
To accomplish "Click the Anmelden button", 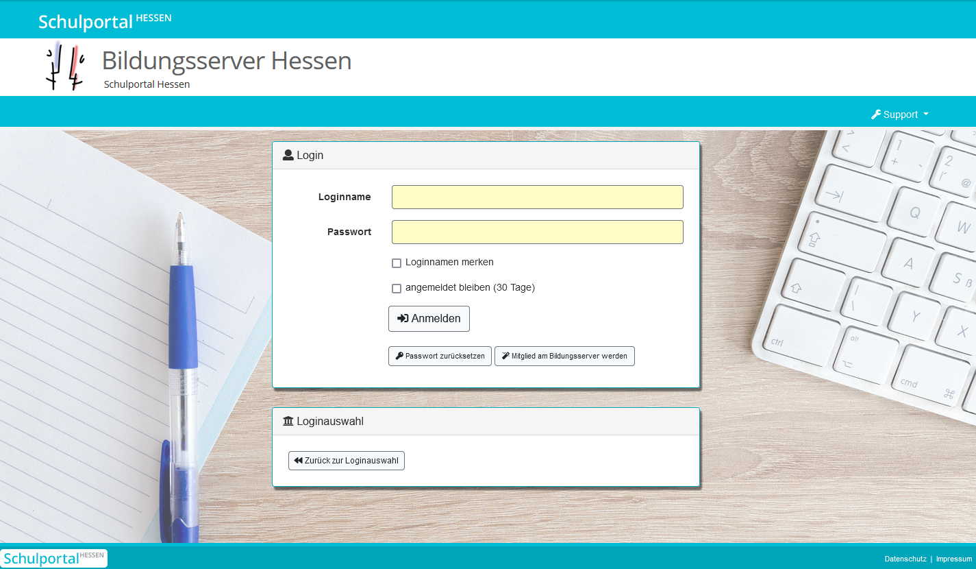I will coord(429,319).
